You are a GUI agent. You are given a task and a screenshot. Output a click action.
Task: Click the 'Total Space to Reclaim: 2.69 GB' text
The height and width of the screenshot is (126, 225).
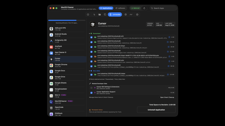162,105
